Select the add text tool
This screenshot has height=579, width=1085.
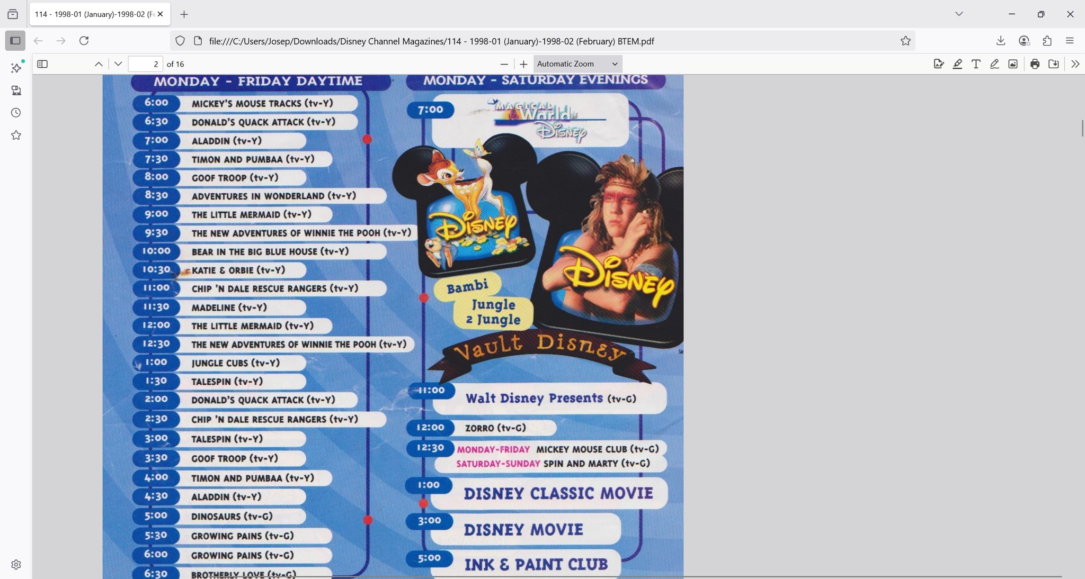point(976,64)
